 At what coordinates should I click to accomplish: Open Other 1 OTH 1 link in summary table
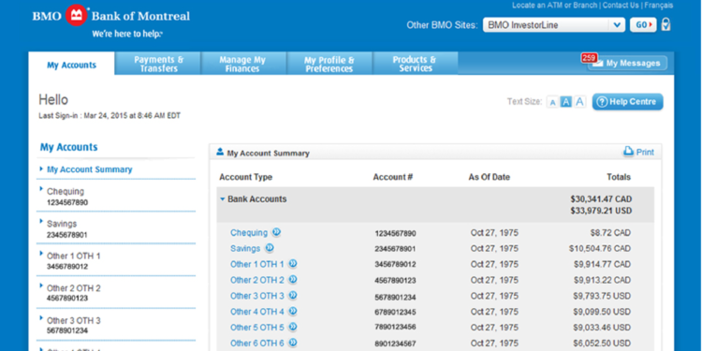coord(257,264)
